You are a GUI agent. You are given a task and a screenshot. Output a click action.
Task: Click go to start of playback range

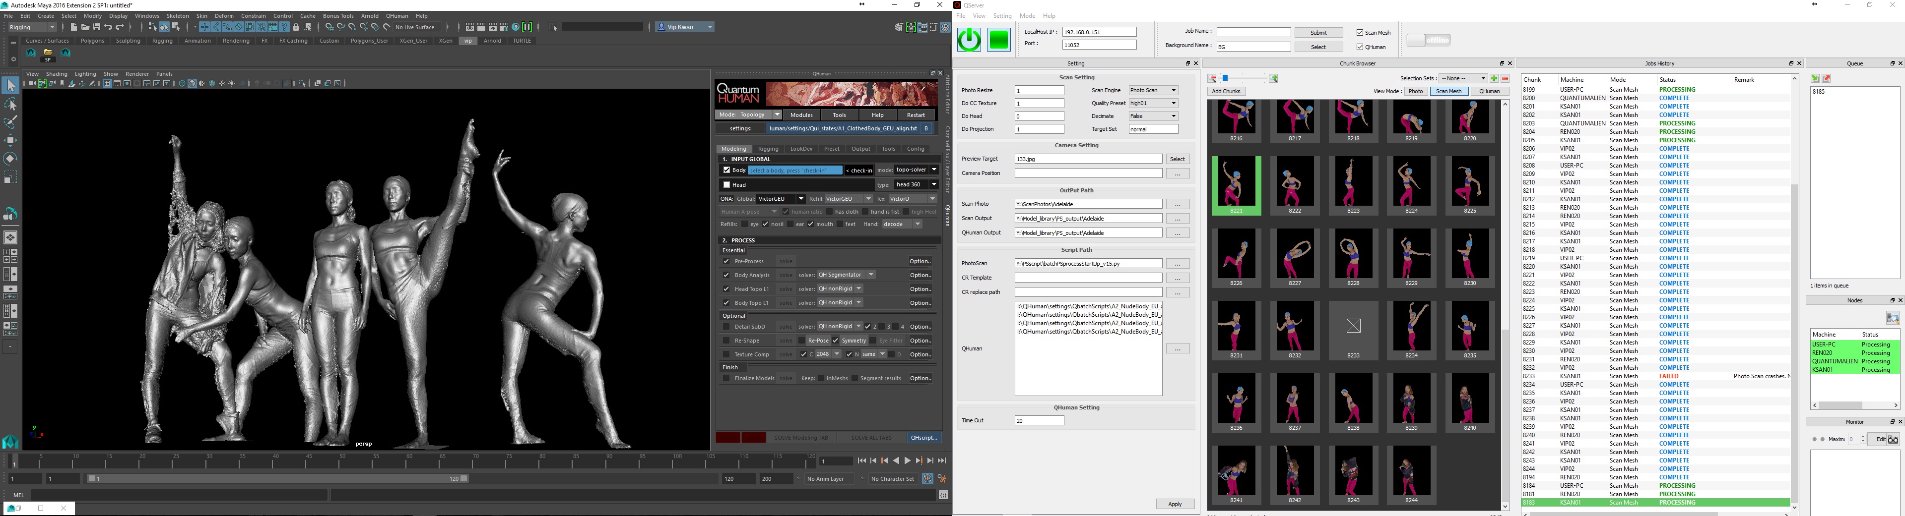[861, 460]
